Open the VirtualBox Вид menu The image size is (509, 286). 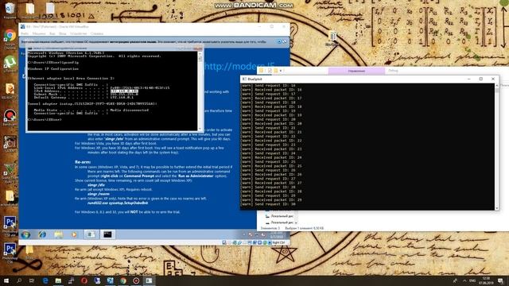click(52, 33)
